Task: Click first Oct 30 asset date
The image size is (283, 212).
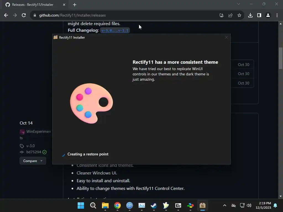Action: (x=243, y=65)
